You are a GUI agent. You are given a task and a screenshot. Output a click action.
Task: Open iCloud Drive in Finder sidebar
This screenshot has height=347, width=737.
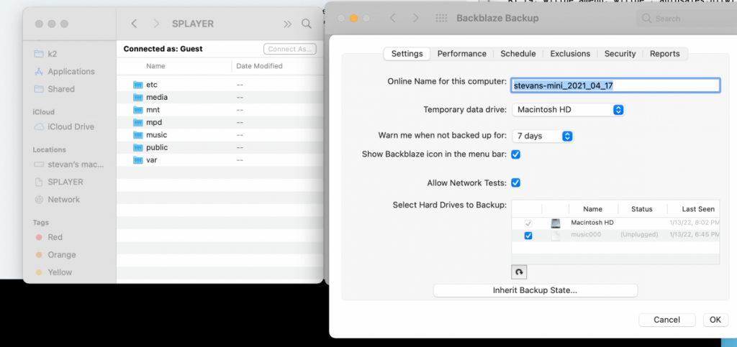click(64, 126)
